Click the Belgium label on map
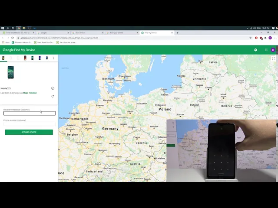The image size is (278, 208). (73, 135)
